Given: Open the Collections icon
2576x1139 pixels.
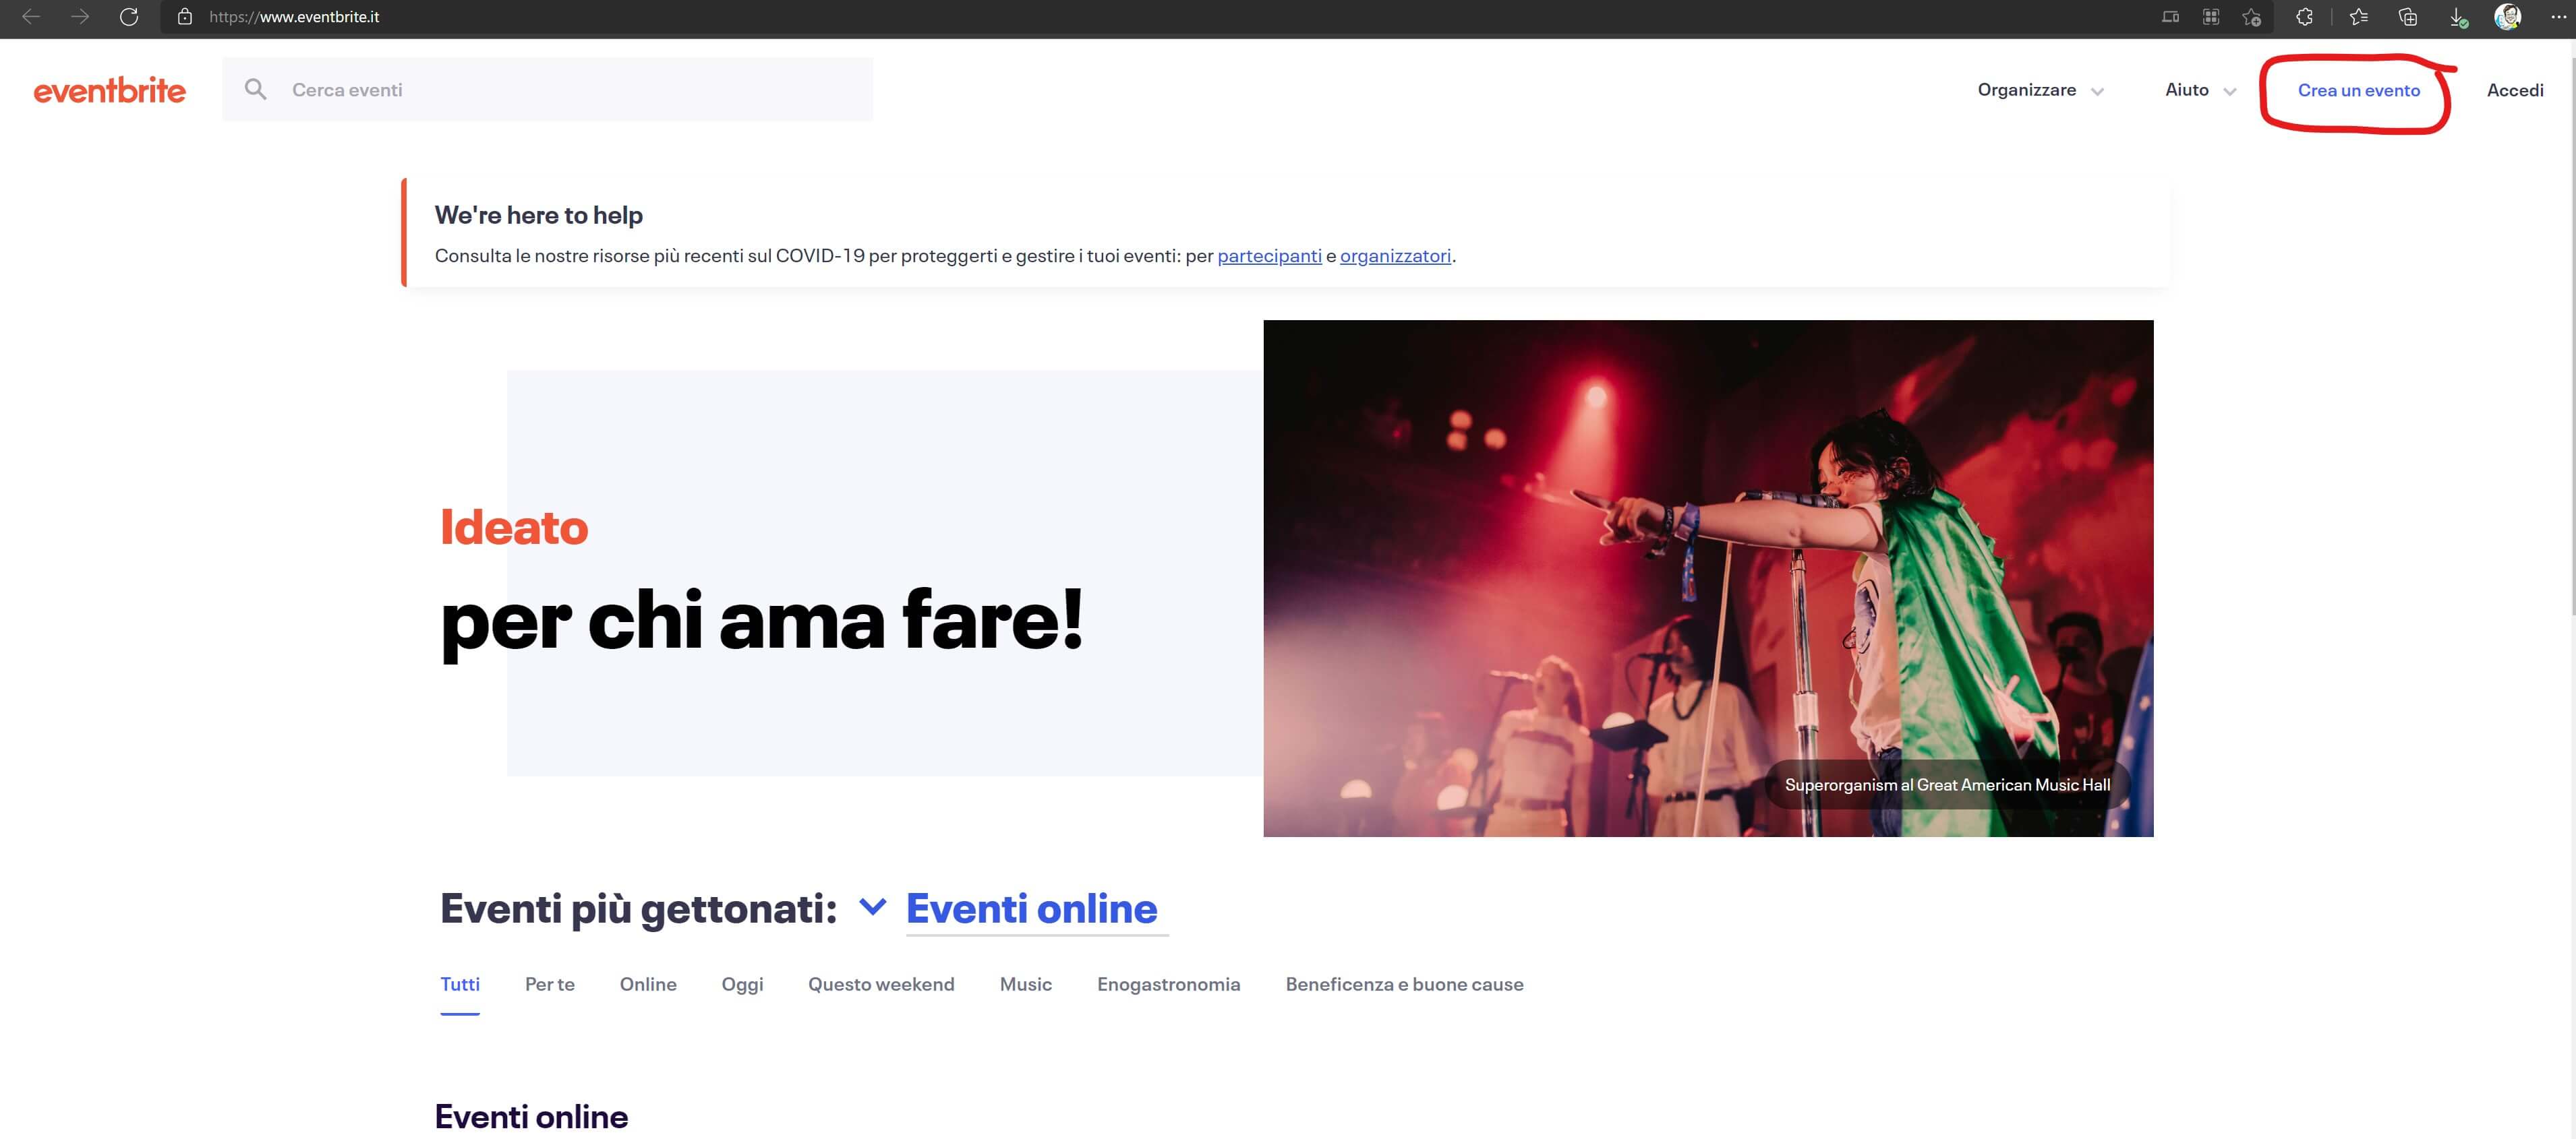Looking at the screenshot, I should [2408, 17].
